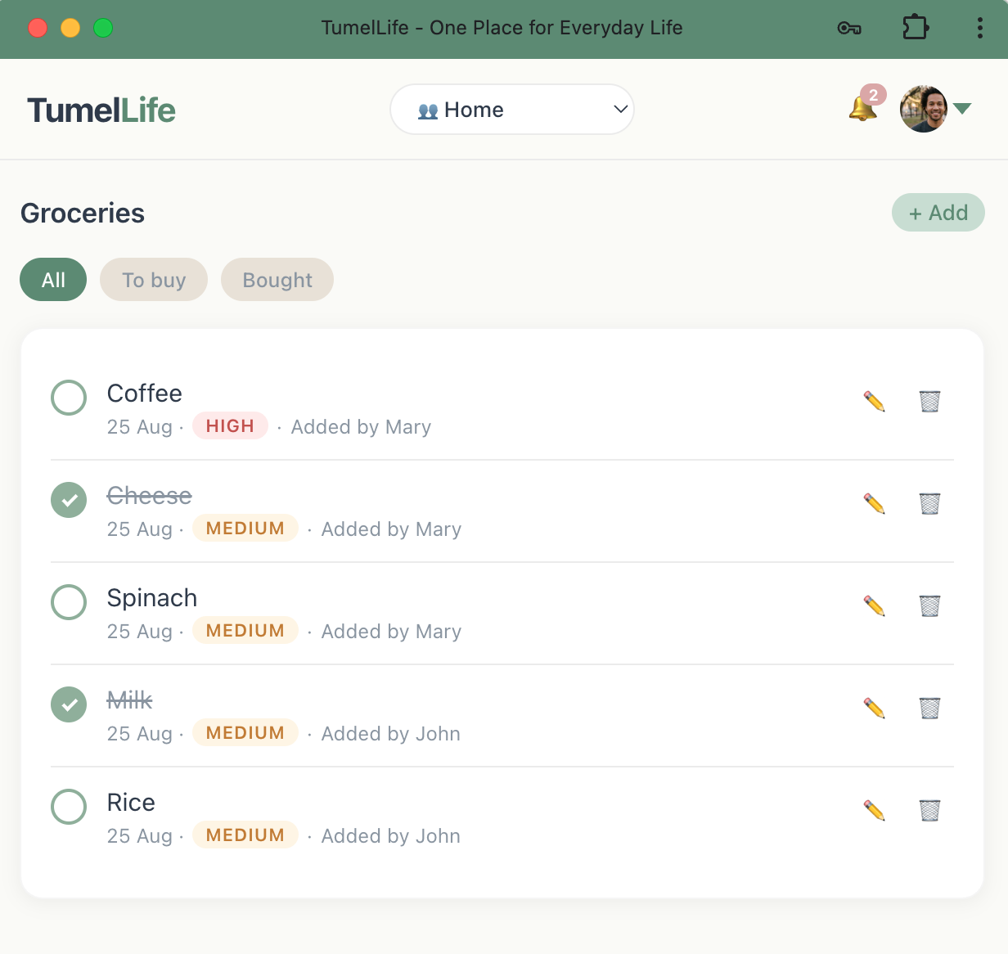
Task: Click 'Added by Mary' under Cheese
Action: coord(391,529)
